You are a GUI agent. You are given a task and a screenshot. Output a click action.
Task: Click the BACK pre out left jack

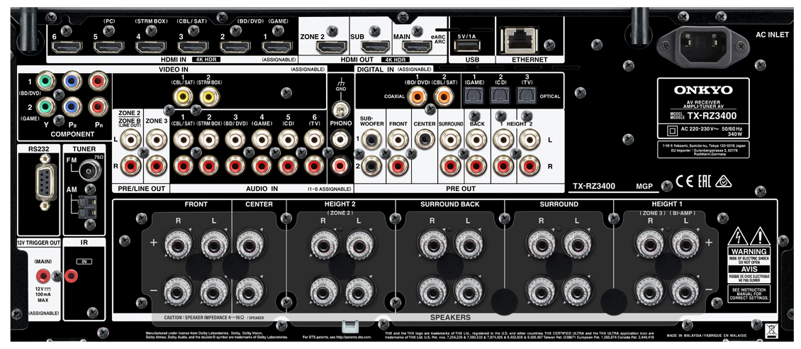click(476, 139)
